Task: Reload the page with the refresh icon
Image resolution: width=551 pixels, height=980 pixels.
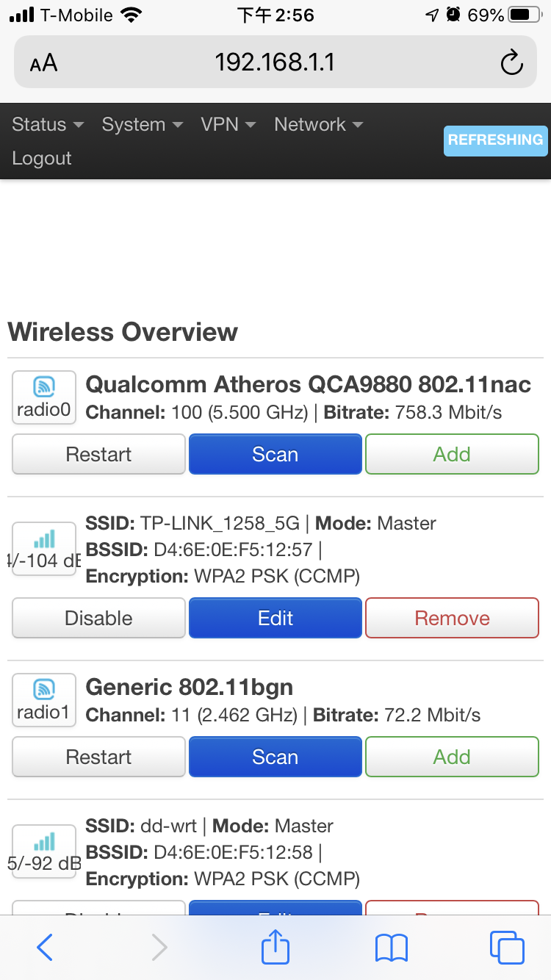Action: click(x=511, y=62)
